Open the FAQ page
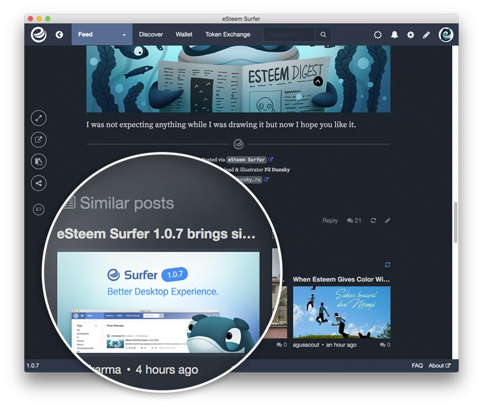This screenshot has width=483, height=407. coord(417,365)
